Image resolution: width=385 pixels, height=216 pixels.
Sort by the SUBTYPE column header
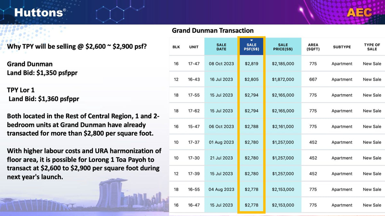coord(342,47)
